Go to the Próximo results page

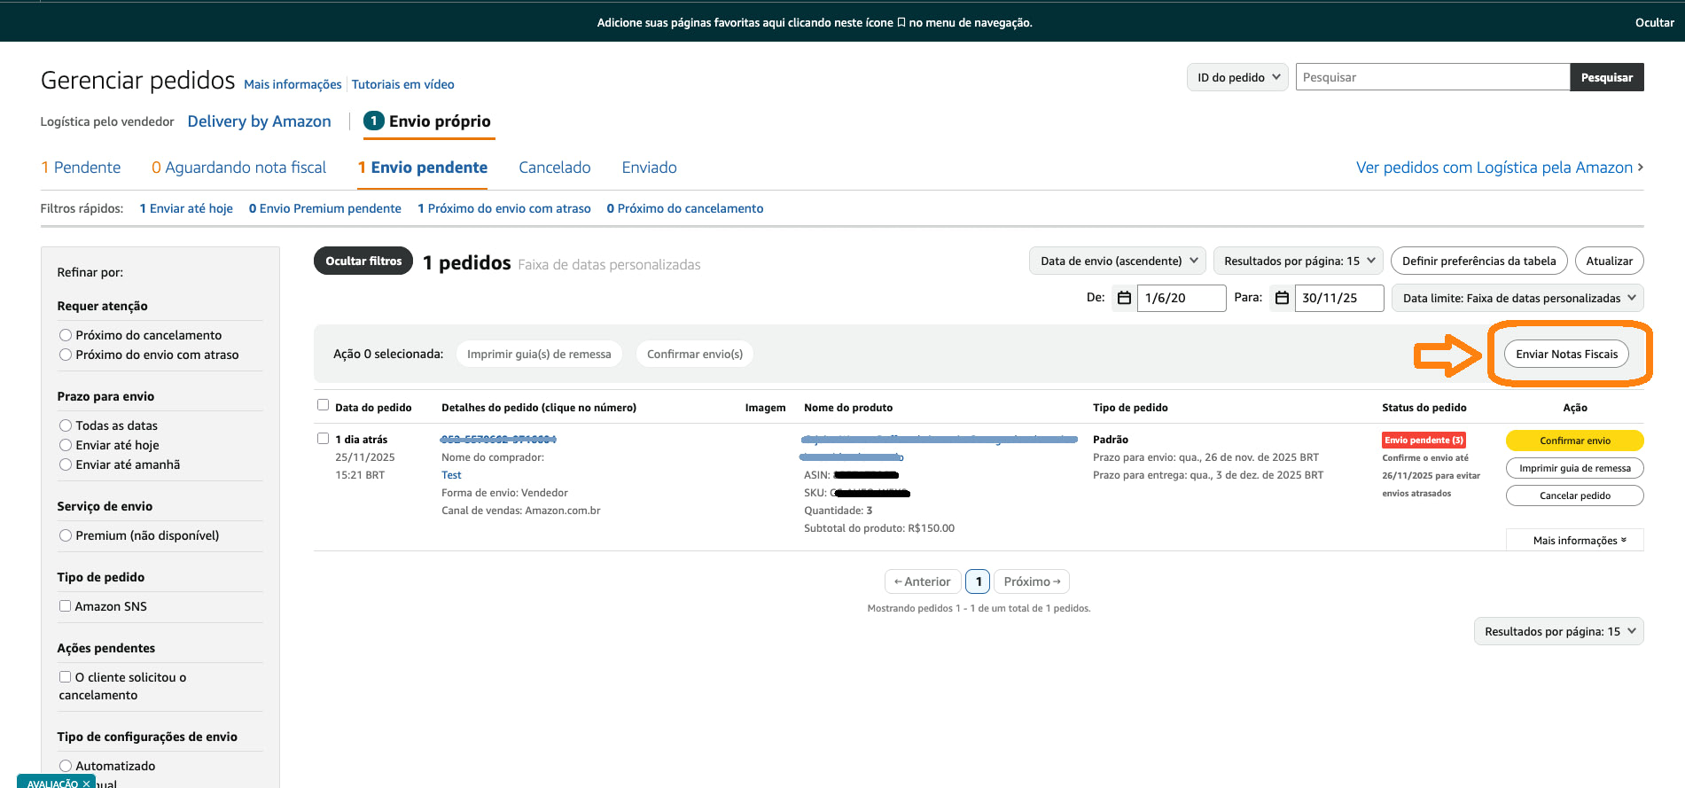(x=1032, y=581)
